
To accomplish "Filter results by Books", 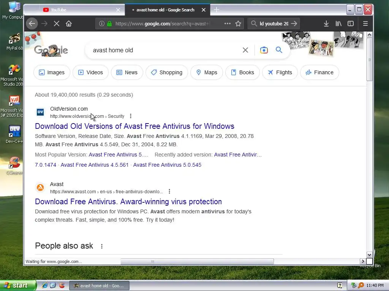I will click(x=243, y=72).
